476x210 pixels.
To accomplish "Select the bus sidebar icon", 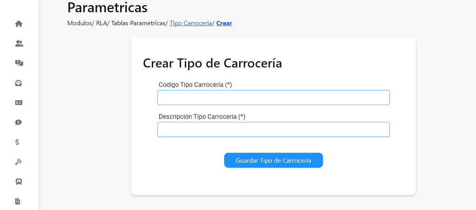I will pyautogui.click(x=19, y=182).
